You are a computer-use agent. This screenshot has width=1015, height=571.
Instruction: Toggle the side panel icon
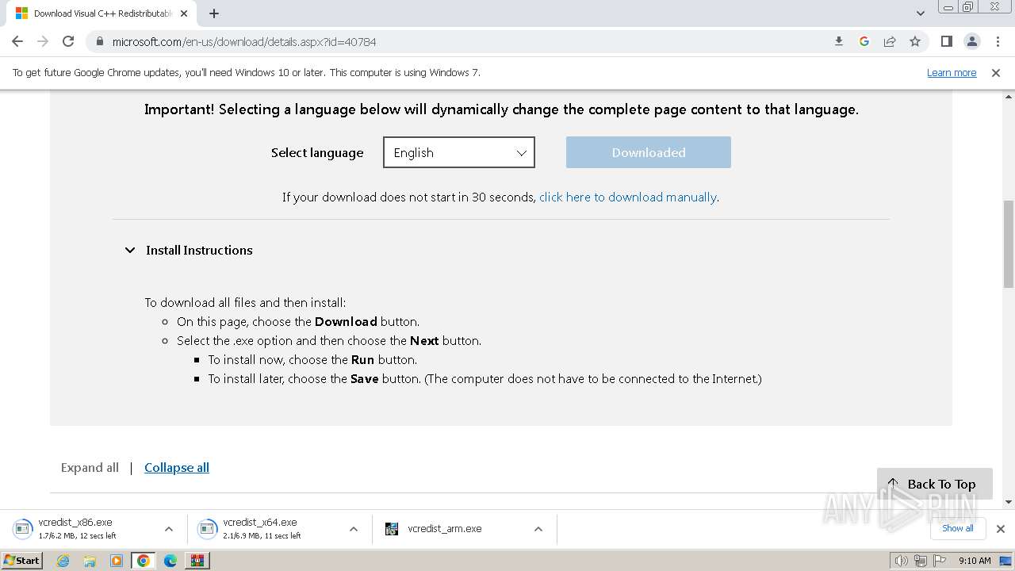click(946, 41)
